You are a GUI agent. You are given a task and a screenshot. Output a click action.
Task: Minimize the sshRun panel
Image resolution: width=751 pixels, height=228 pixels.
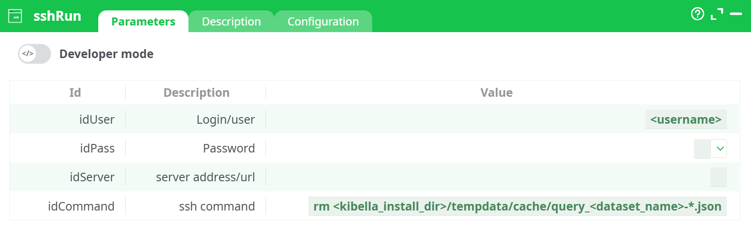pos(735,14)
